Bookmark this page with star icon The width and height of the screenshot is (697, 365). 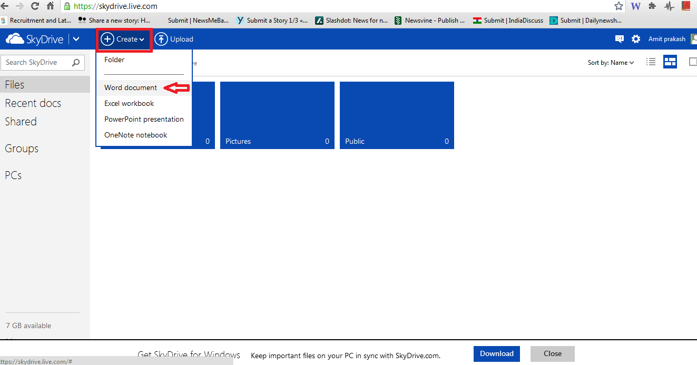coord(619,6)
